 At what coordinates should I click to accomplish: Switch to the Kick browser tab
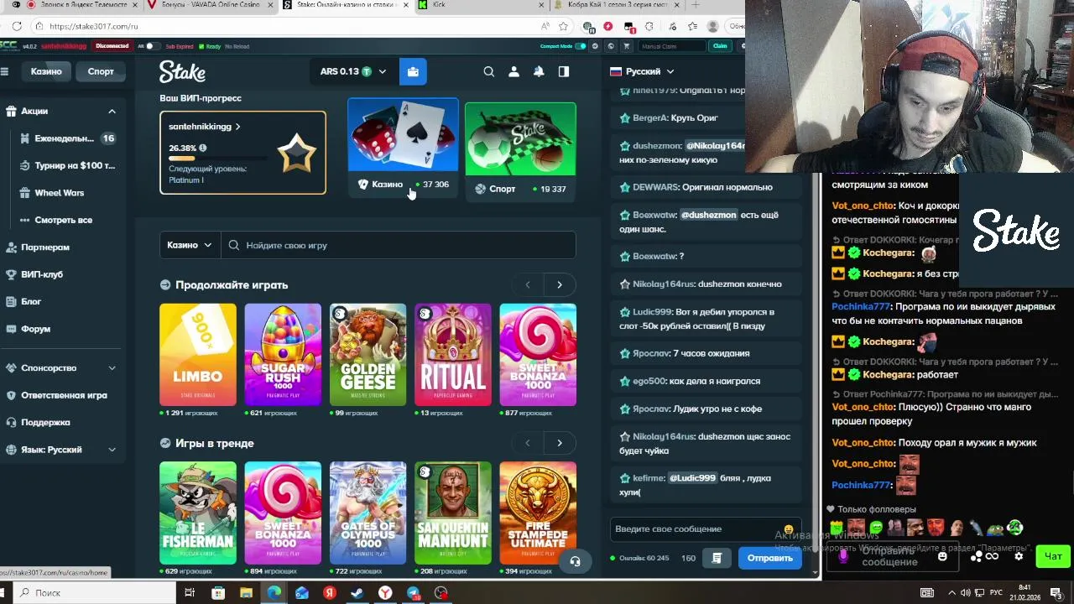(482, 5)
